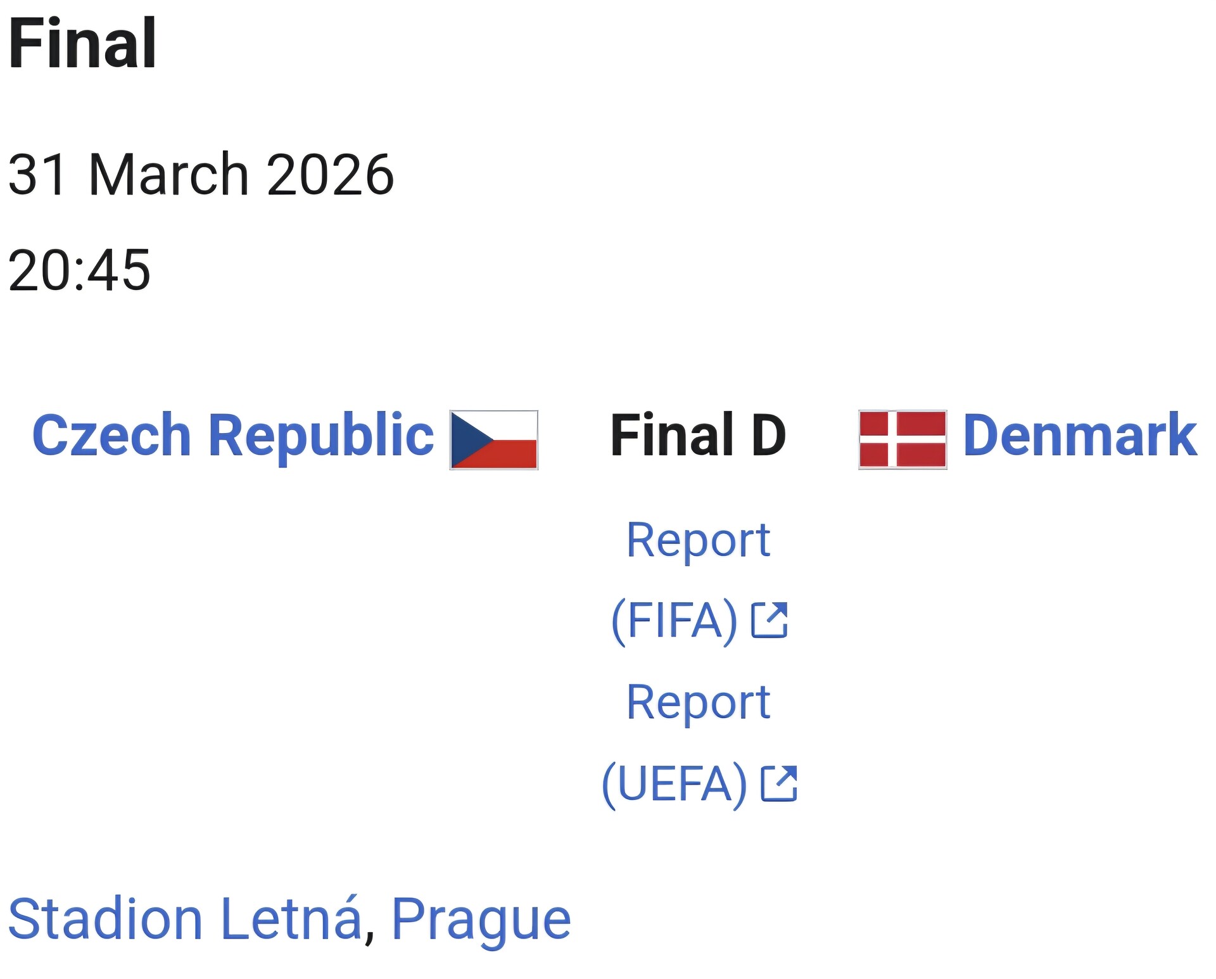This screenshot has height=979, width=1216.
Task: Click the Denmark flag icon
Action: pos(902,439)
